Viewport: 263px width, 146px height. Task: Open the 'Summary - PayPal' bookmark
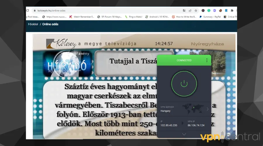210,17
